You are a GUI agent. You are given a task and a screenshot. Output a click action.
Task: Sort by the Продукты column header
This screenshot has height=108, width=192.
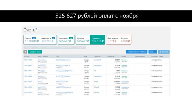click(x=97, y=56)
